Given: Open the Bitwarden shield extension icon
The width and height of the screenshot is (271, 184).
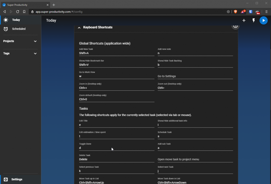Looking at the screenshot, I should (x=251, y=12).
